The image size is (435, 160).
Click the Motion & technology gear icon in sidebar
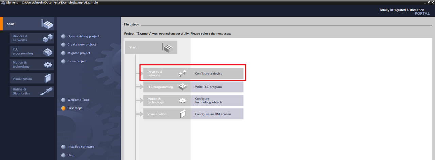pos(48,65)
